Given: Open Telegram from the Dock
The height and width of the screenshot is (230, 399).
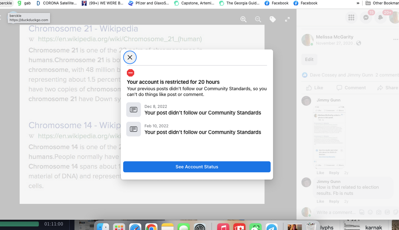Looking at the screenshot, I should [x=272, y=228].
